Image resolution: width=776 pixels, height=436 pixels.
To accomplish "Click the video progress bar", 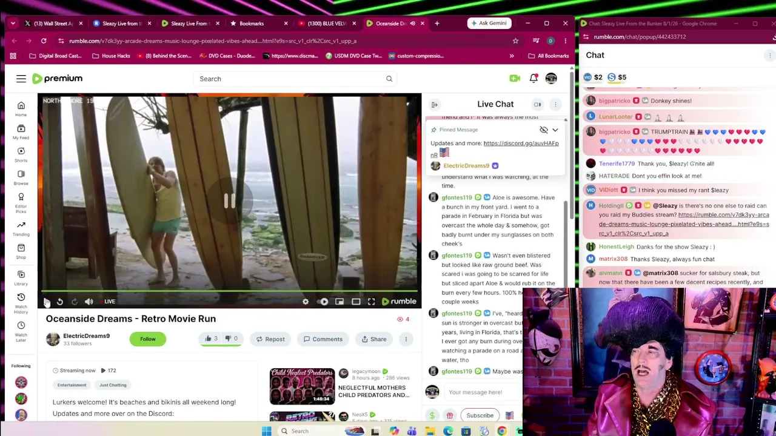I will coord(230,292).
